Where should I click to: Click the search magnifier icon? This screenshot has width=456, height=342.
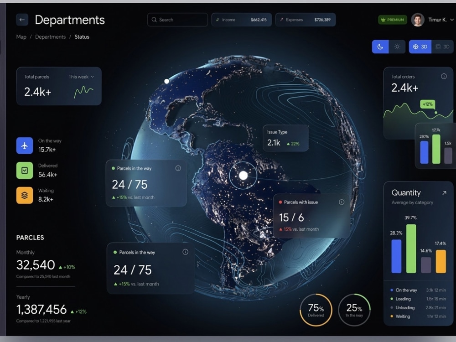pyautogui.click(x=154, y=20)
